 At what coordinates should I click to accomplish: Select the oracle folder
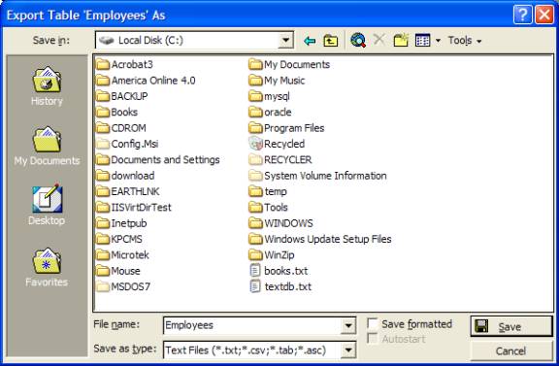(270, 113)
